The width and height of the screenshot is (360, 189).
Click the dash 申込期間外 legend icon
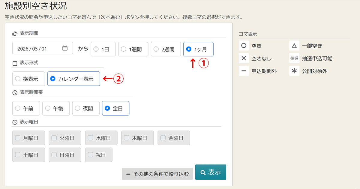point(244,71)
